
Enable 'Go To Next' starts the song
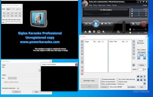(x=118, y=79)
